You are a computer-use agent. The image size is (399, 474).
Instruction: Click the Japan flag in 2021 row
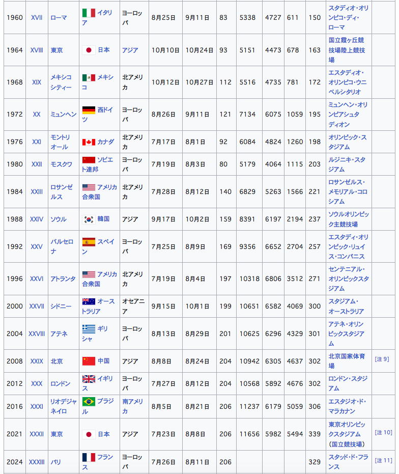pyautogui.click(x=89, y=434)
